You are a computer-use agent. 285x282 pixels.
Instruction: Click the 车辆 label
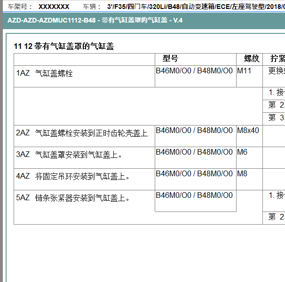point(92,7)
